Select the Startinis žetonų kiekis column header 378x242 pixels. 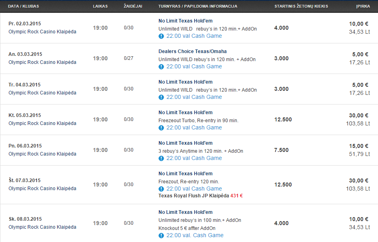tap(301, 6)
